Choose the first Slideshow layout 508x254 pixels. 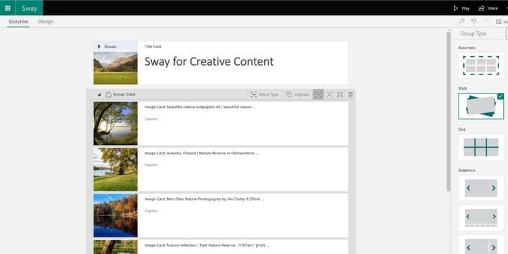481,188
